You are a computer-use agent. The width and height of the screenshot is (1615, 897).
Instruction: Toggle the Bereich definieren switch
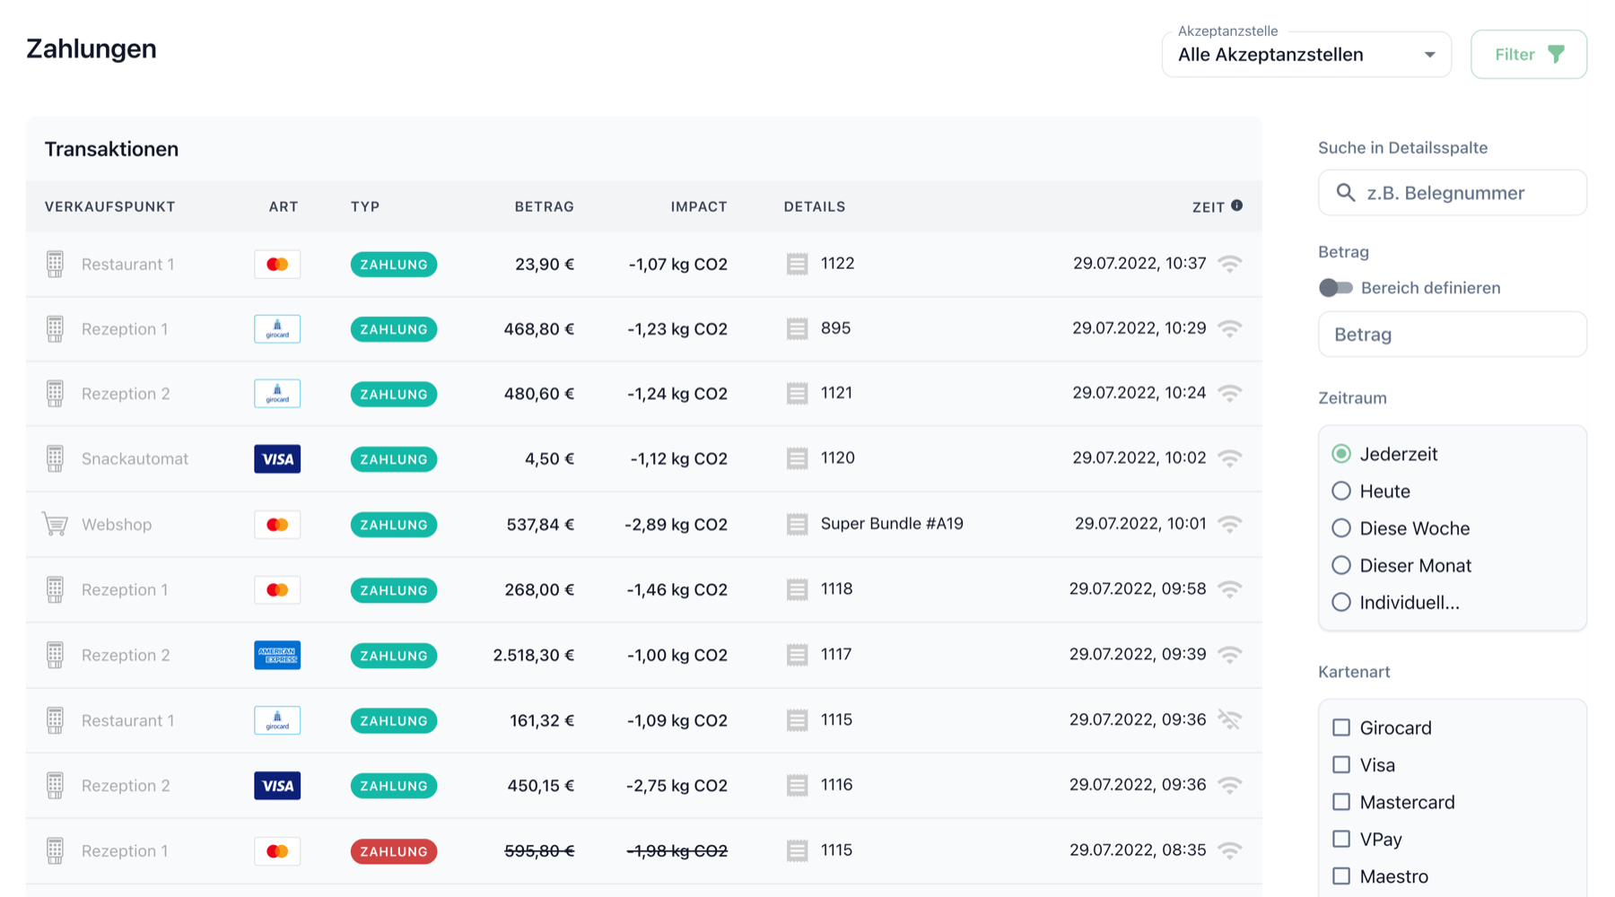1335,288
